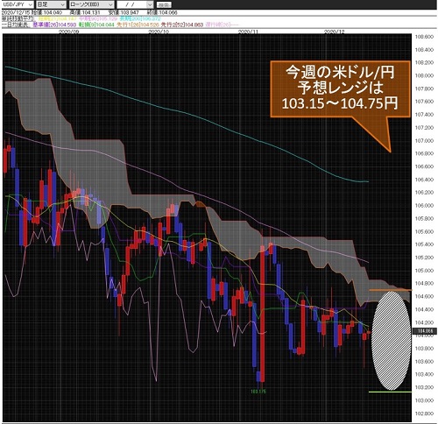Click the 遅行線[26] lagging line label
The width and height of the screenshot is (438, 424).
coord(222,25)
